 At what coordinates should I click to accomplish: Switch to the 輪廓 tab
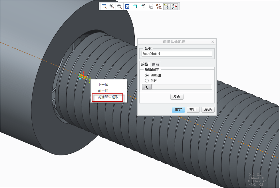(x=156, y=65)
